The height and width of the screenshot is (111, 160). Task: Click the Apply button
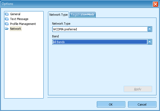coord(138,89)
